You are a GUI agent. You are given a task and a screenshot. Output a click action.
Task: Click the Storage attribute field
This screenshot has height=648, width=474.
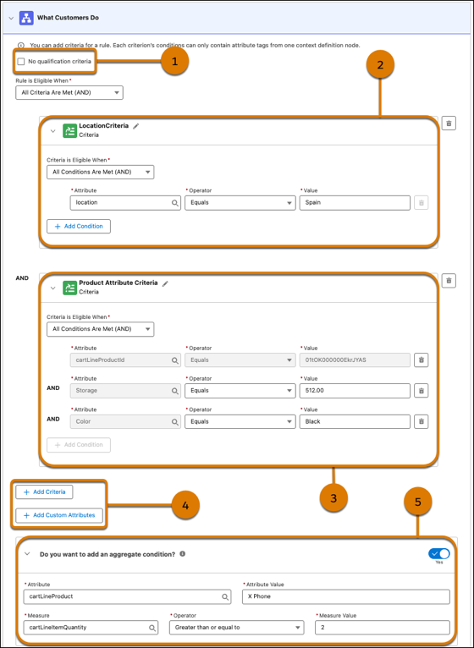point(126,391)
